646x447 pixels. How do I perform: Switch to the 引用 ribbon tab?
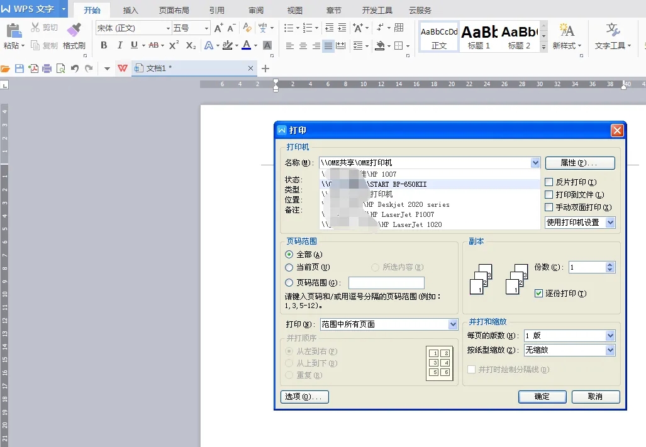(x=217, y=10)
